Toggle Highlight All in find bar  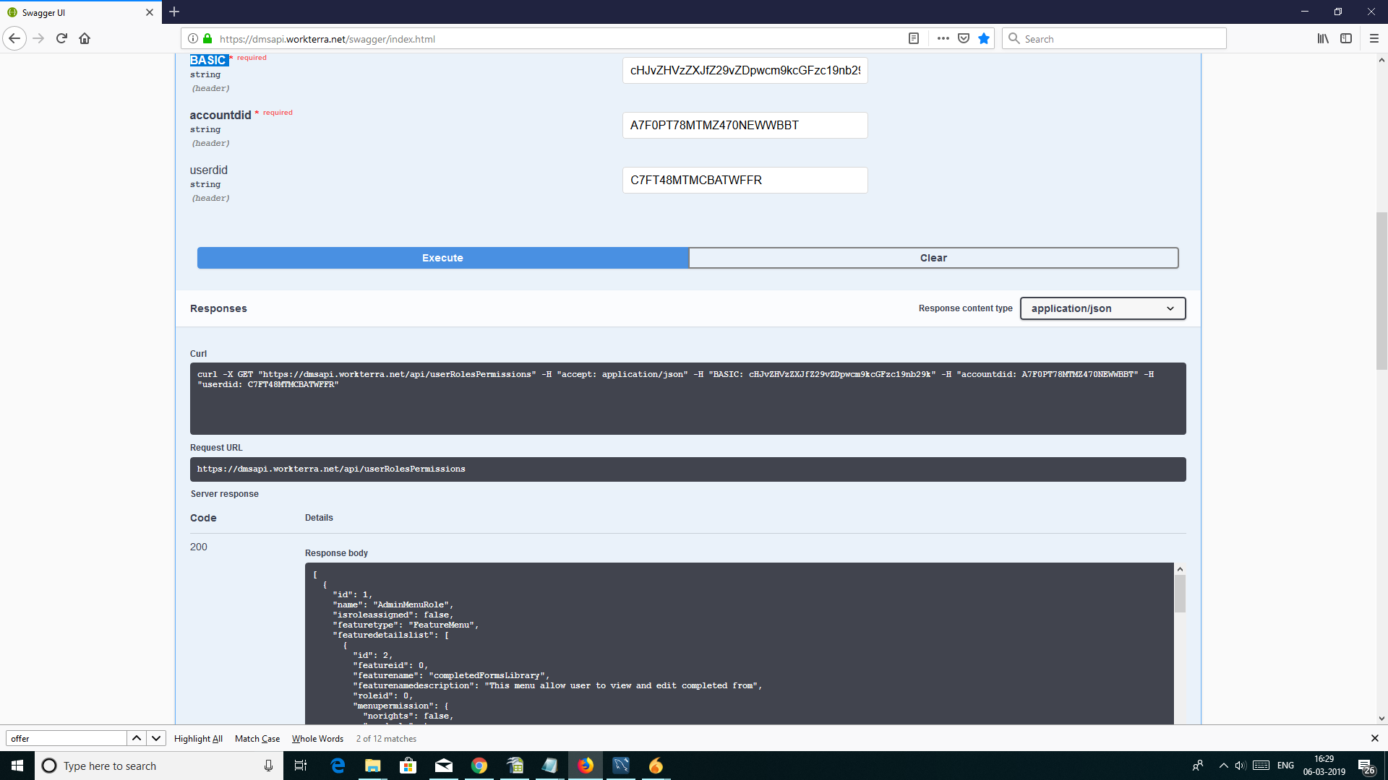click(x=198, y=738)
